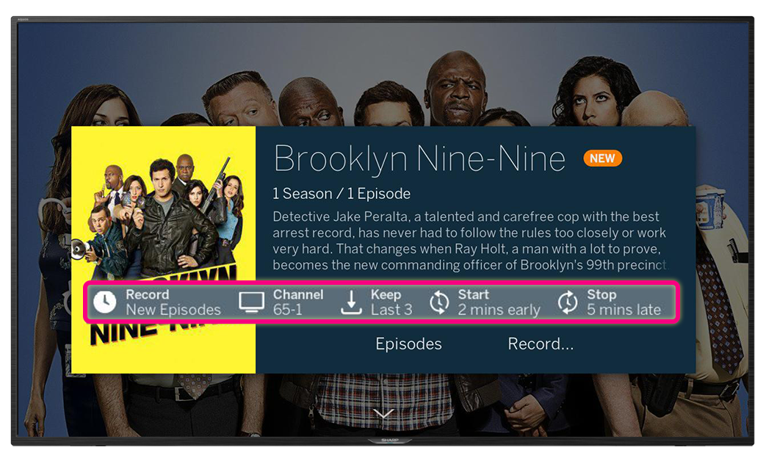The height and width of the screenshot is (461, 766).
Task: Open the Record New Episodes setting
Action: pos(157,302)
